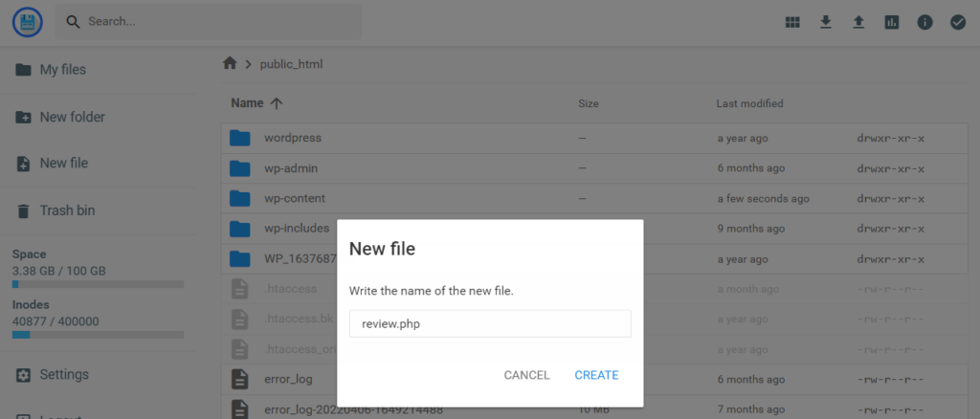Open the info icon in toolbar

925,22
